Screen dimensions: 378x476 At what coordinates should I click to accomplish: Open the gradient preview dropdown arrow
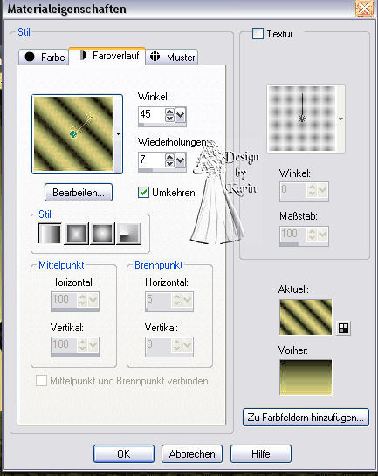click(x=118, y=134)
